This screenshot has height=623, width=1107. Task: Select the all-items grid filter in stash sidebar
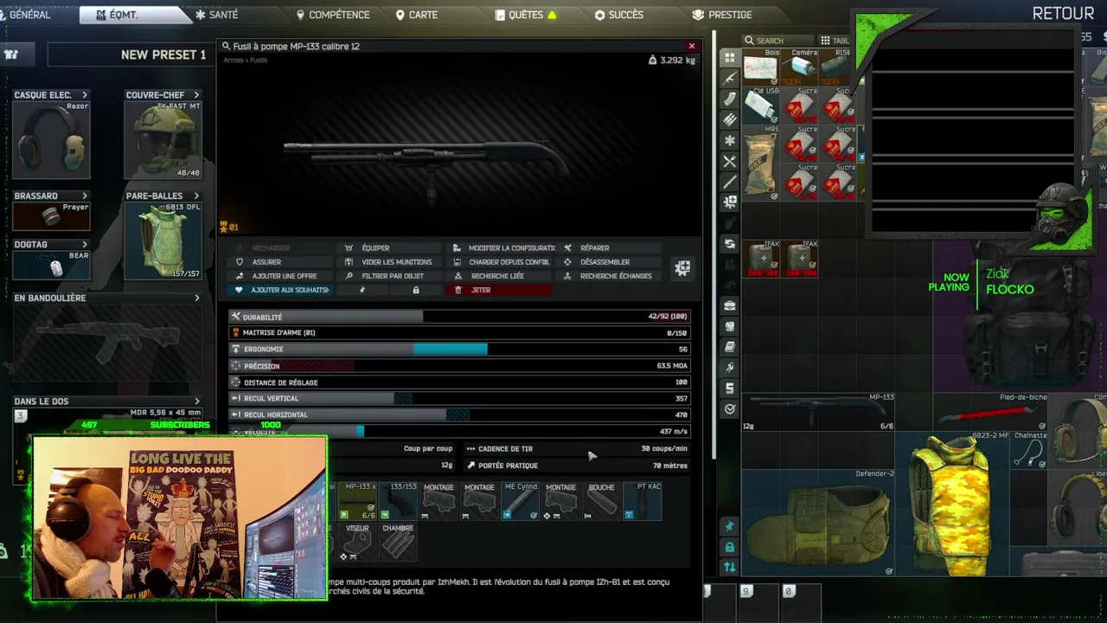pyautogui.click(x=730, y=57)
